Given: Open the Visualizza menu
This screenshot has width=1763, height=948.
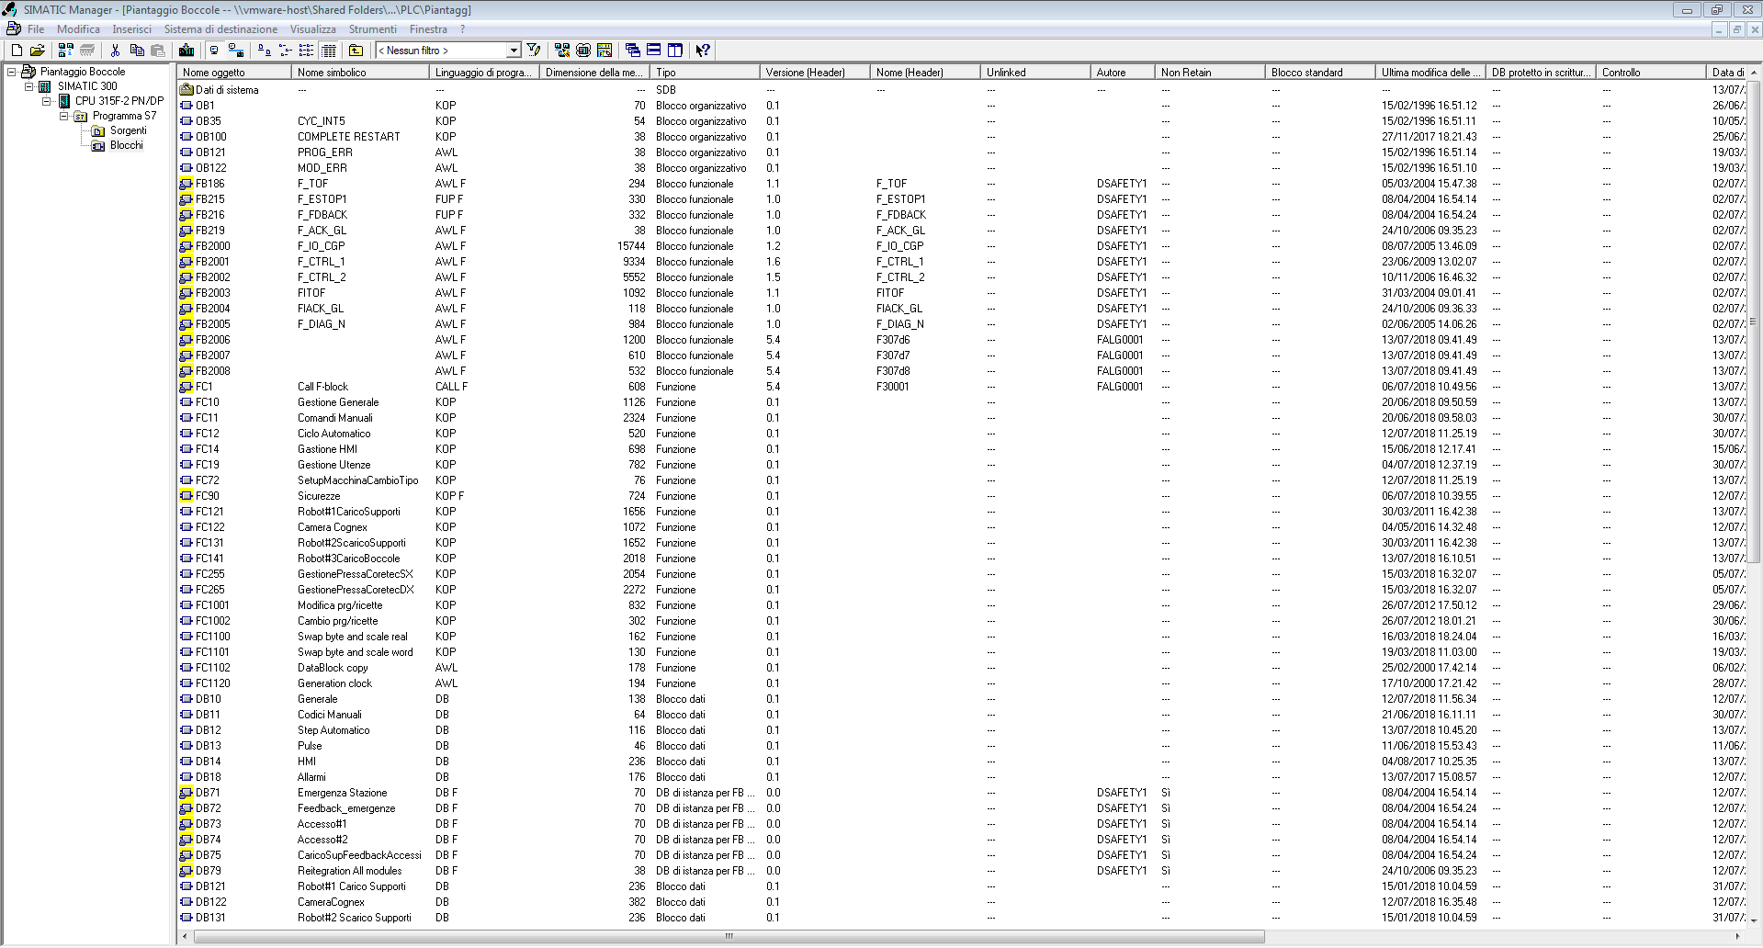Looking at the screenshot, I should [x=313, y=29].
